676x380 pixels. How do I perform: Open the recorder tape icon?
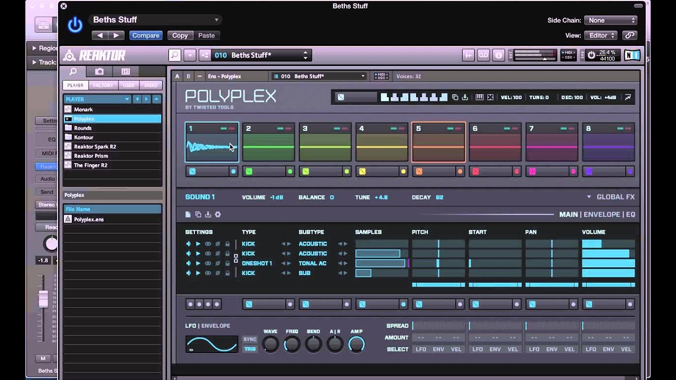tap(483, 55)
